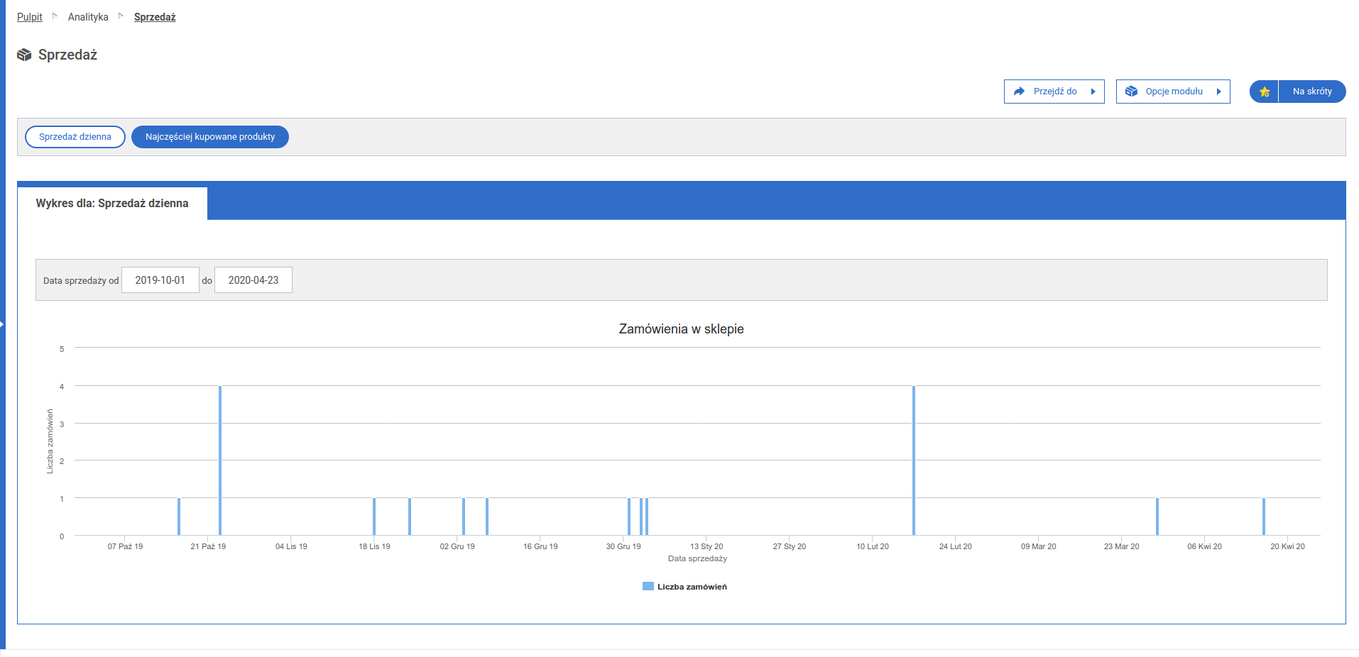Toggle the Liczba zamówień legend swatch
This screenshot has width=1359, height=657.
(x=648, y=586)
